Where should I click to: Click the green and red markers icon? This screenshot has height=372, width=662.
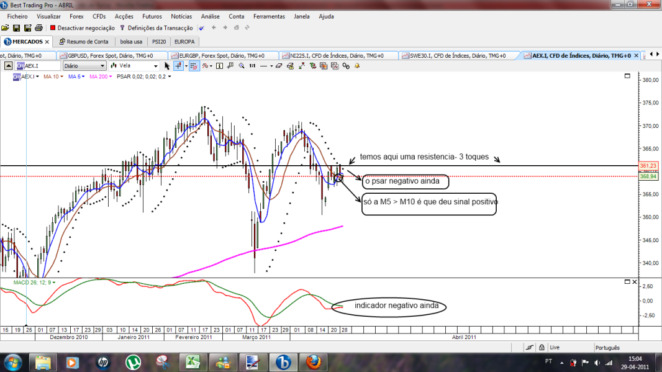[313, 66]
